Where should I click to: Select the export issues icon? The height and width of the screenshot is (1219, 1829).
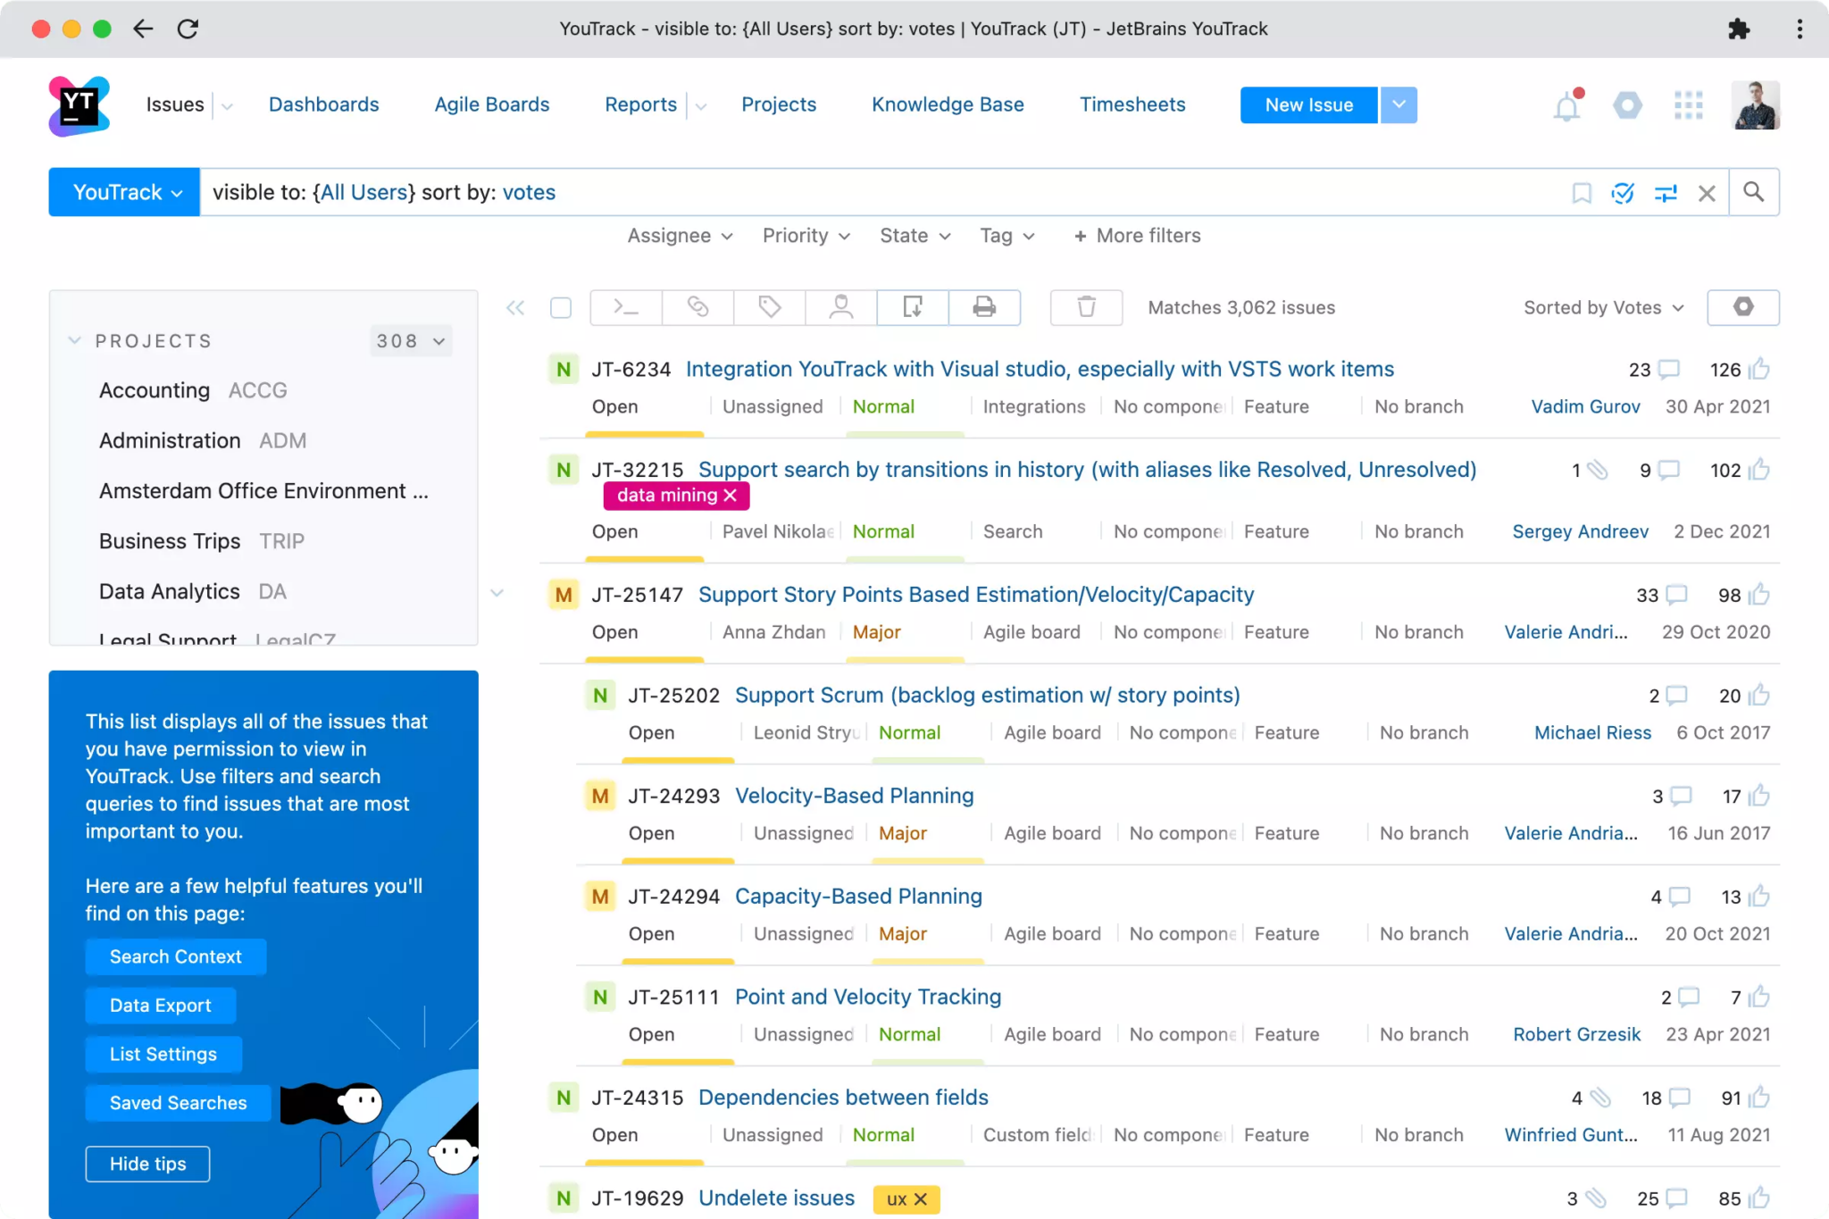913,307
